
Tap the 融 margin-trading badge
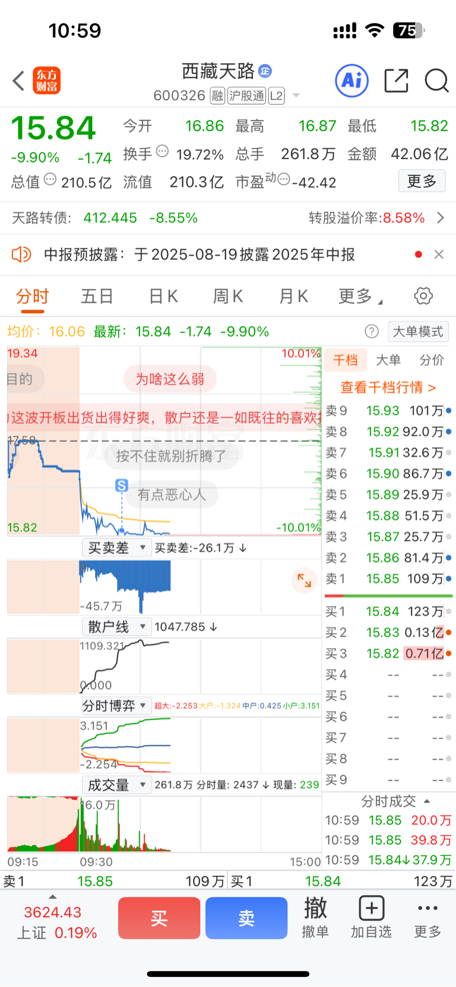pyautogui.click(x=217, y=96)
